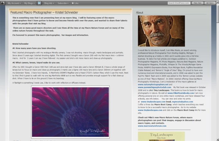Click the Search WordPress.com input field
The height and width of the screenshot is (141, 219).
(178, 3)
